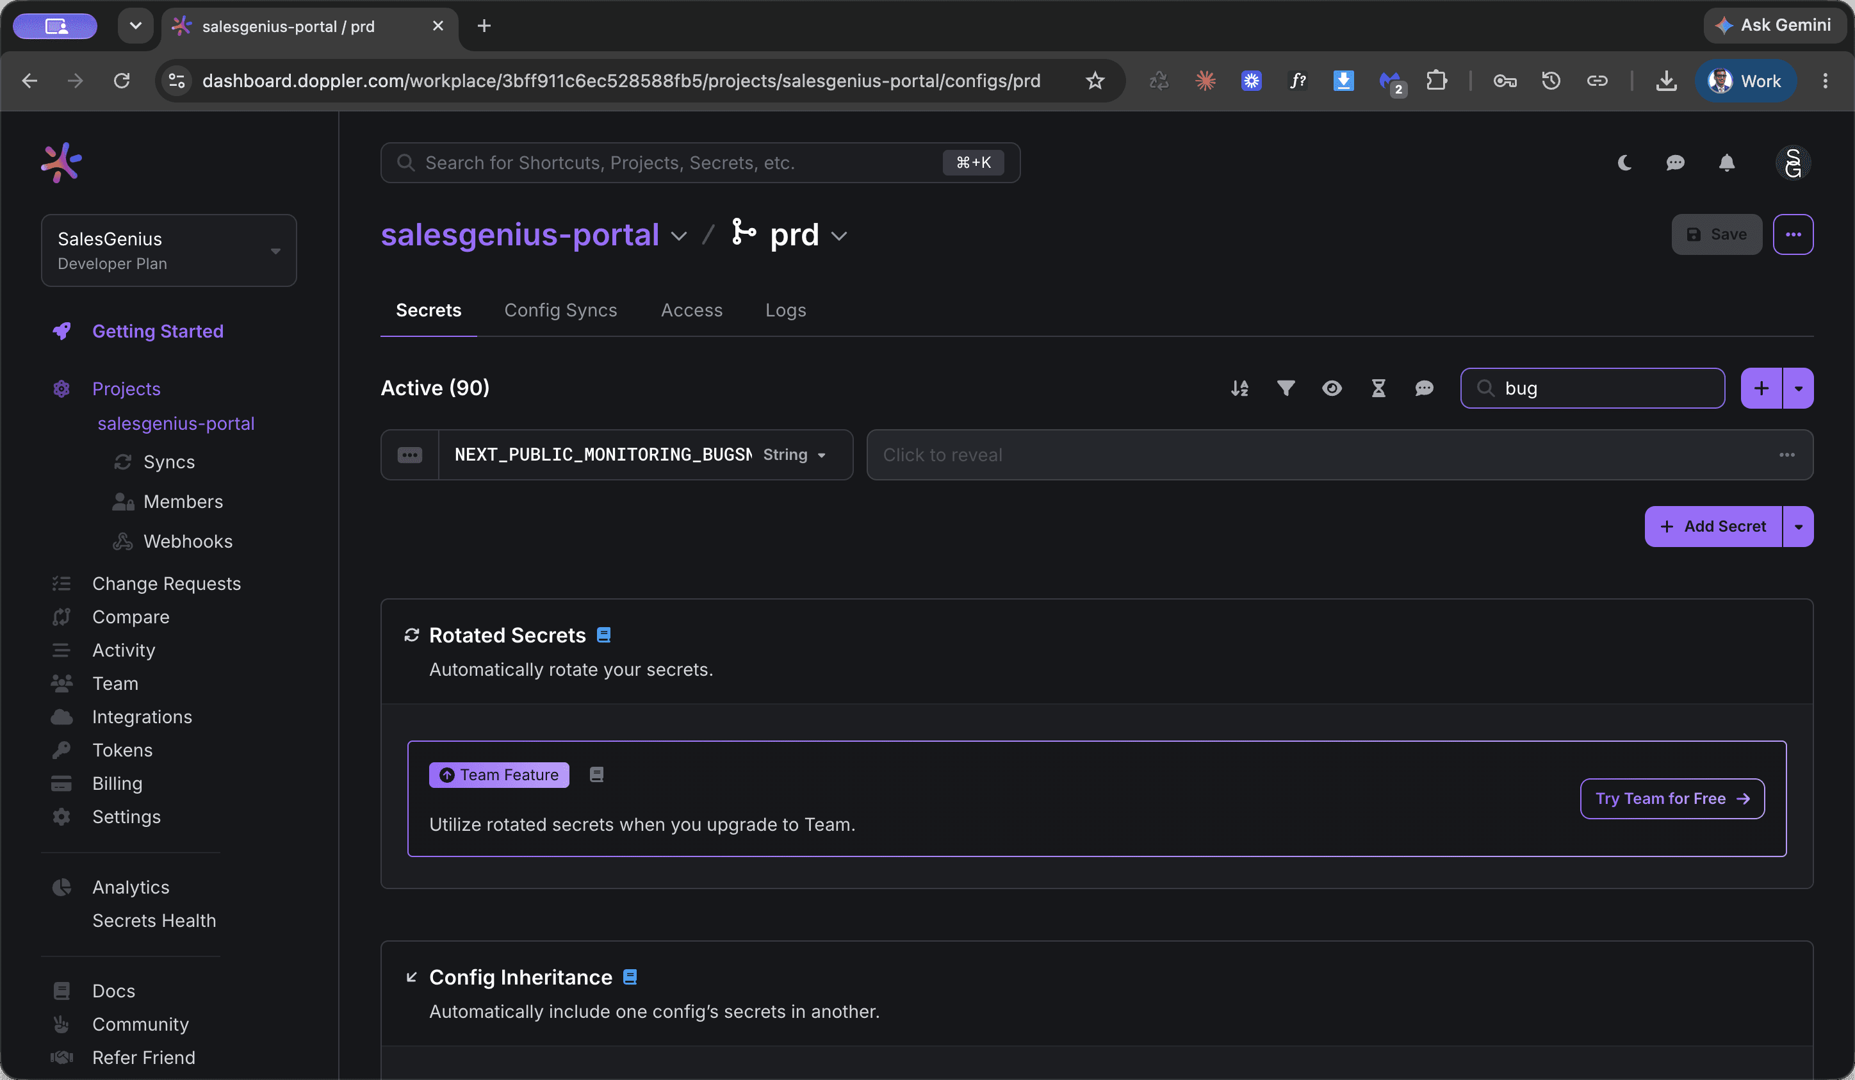This screenshot has width=1855, height=1080.
Task: Open Secrets Health in the sidebar
Action: click(x=154, y=920)
